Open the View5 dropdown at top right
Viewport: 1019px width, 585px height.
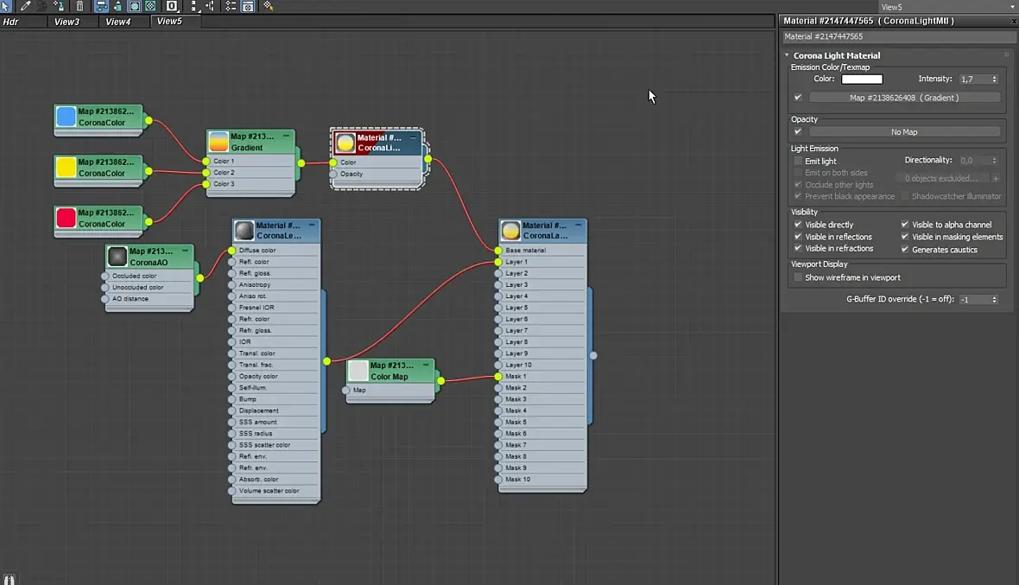click(1012, 7)
